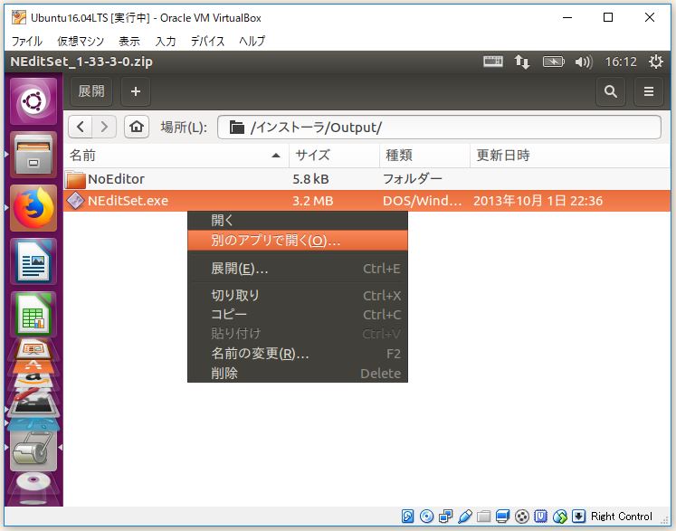Open the hamburger menu in archive manager

(x=649, y=91)
